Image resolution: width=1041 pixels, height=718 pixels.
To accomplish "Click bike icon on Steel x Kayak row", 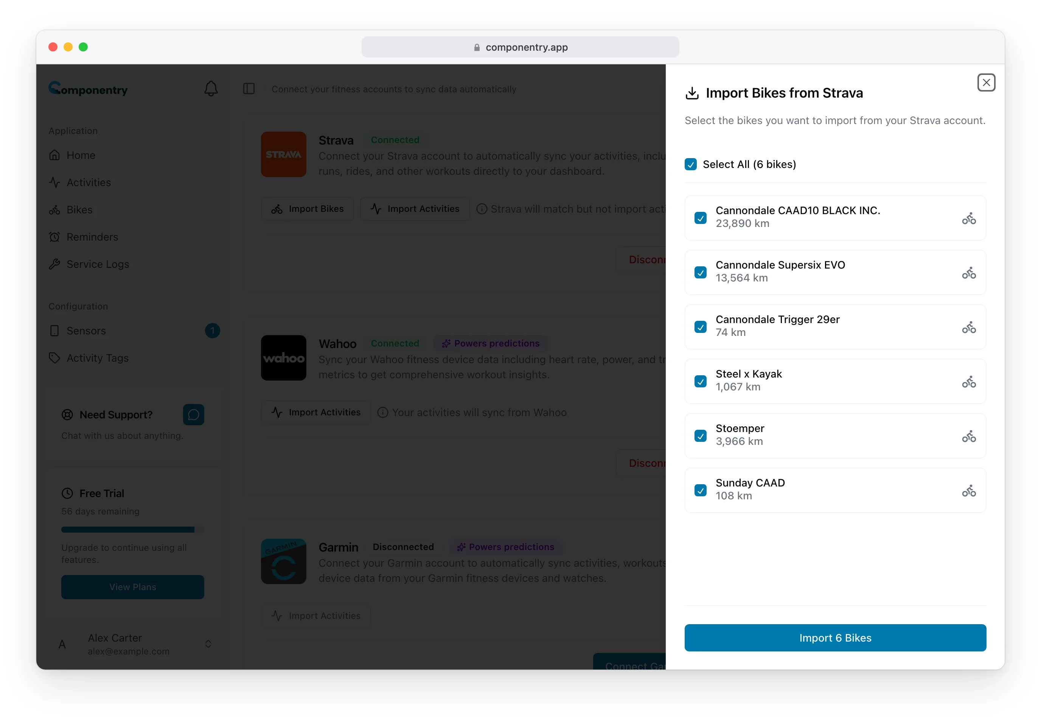I will [x=969, y=381].
